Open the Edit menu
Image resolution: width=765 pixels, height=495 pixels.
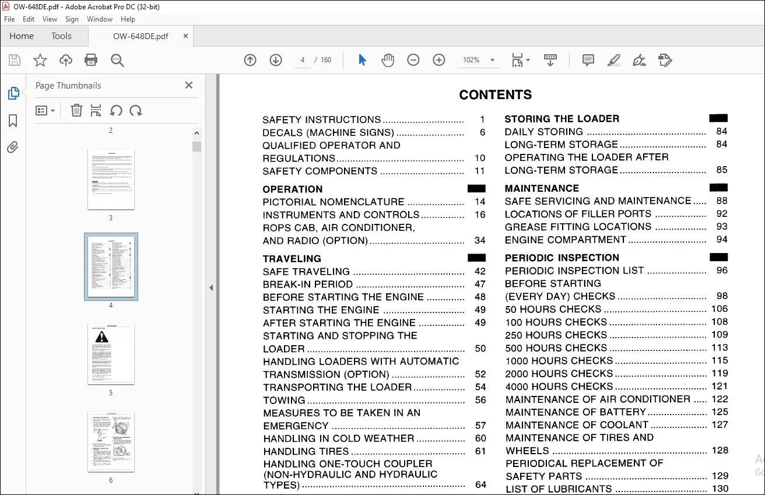29,19
